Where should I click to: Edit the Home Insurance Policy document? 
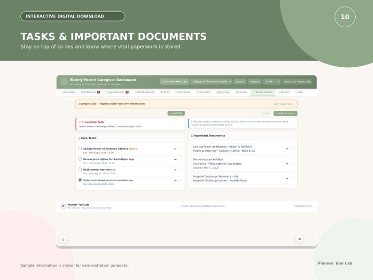tap(287, 163)
